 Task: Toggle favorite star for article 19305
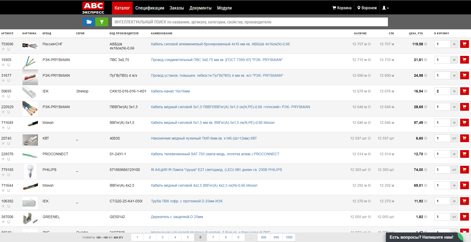3,65
